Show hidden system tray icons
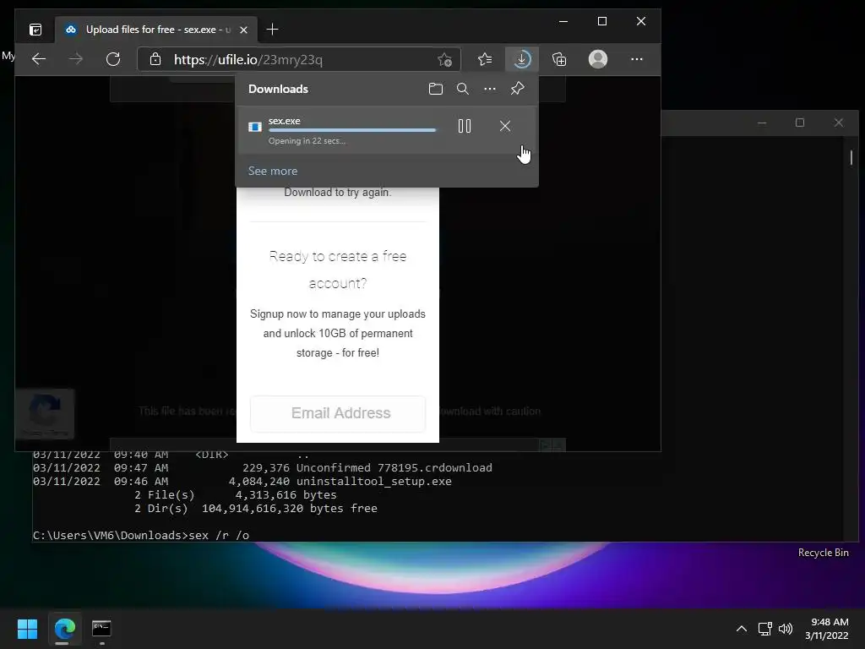 point(742,629)
